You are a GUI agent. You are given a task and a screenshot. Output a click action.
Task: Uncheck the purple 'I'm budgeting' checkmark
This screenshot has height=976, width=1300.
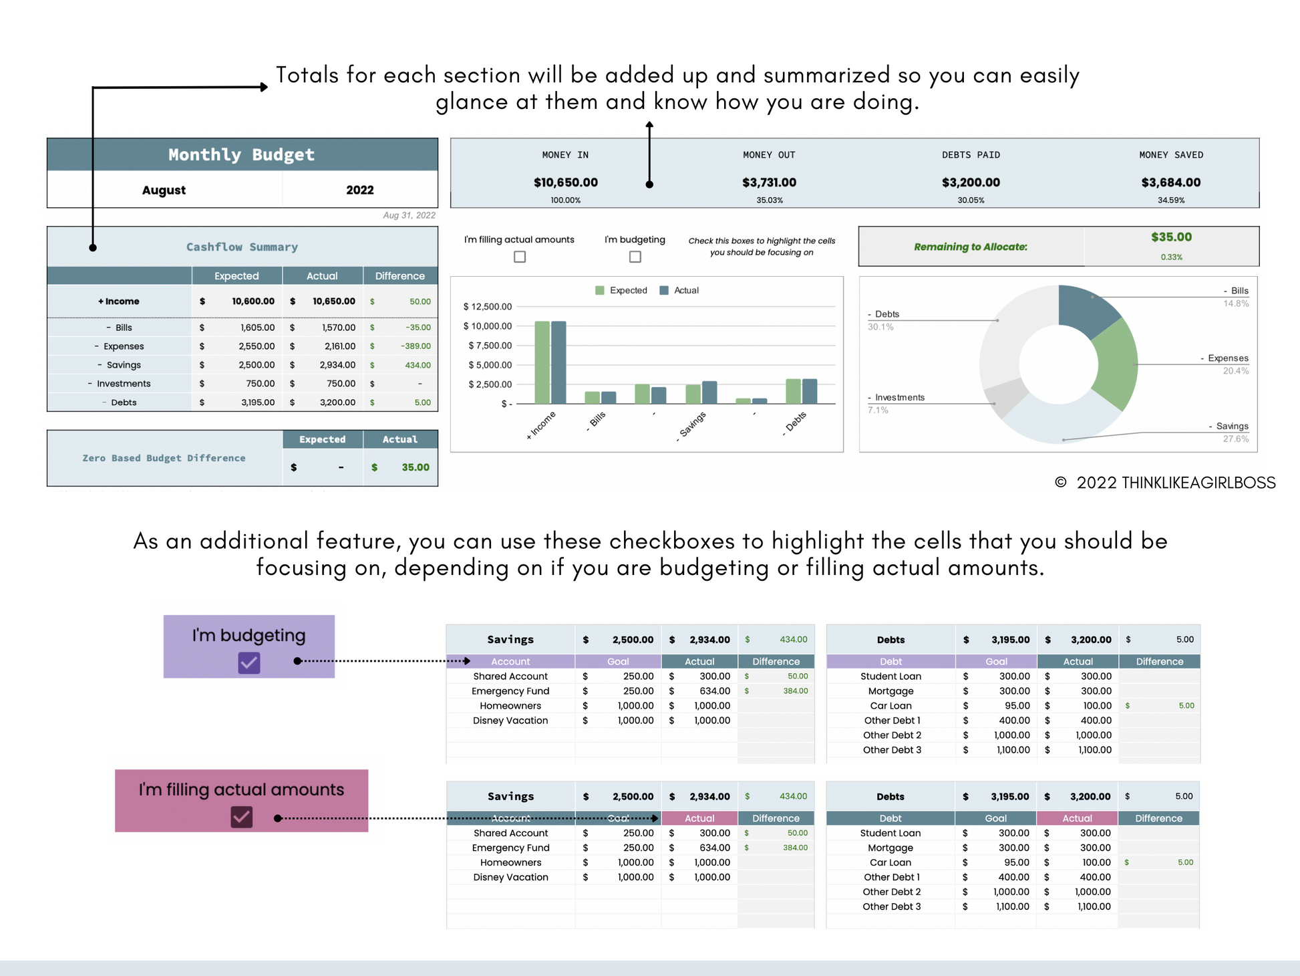(249, 662)
